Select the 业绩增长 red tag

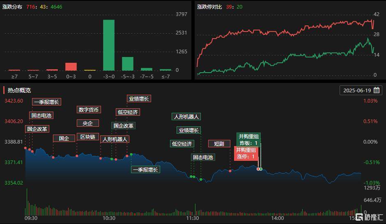139,98
